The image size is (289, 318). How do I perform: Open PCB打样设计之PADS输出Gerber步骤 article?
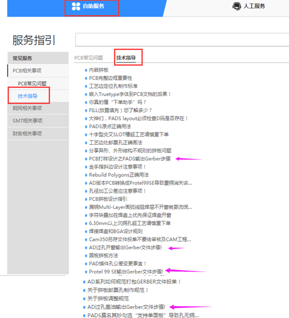[130, 159]
